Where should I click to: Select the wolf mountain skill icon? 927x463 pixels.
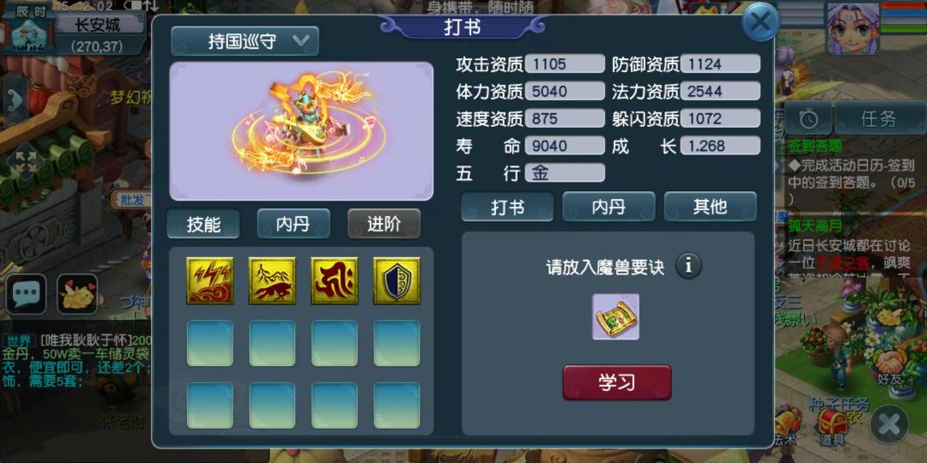click(x=272, y=280)
